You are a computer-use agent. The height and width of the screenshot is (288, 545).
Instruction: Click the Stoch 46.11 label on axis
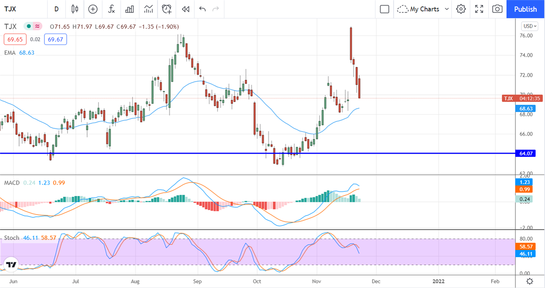[525, 254]
